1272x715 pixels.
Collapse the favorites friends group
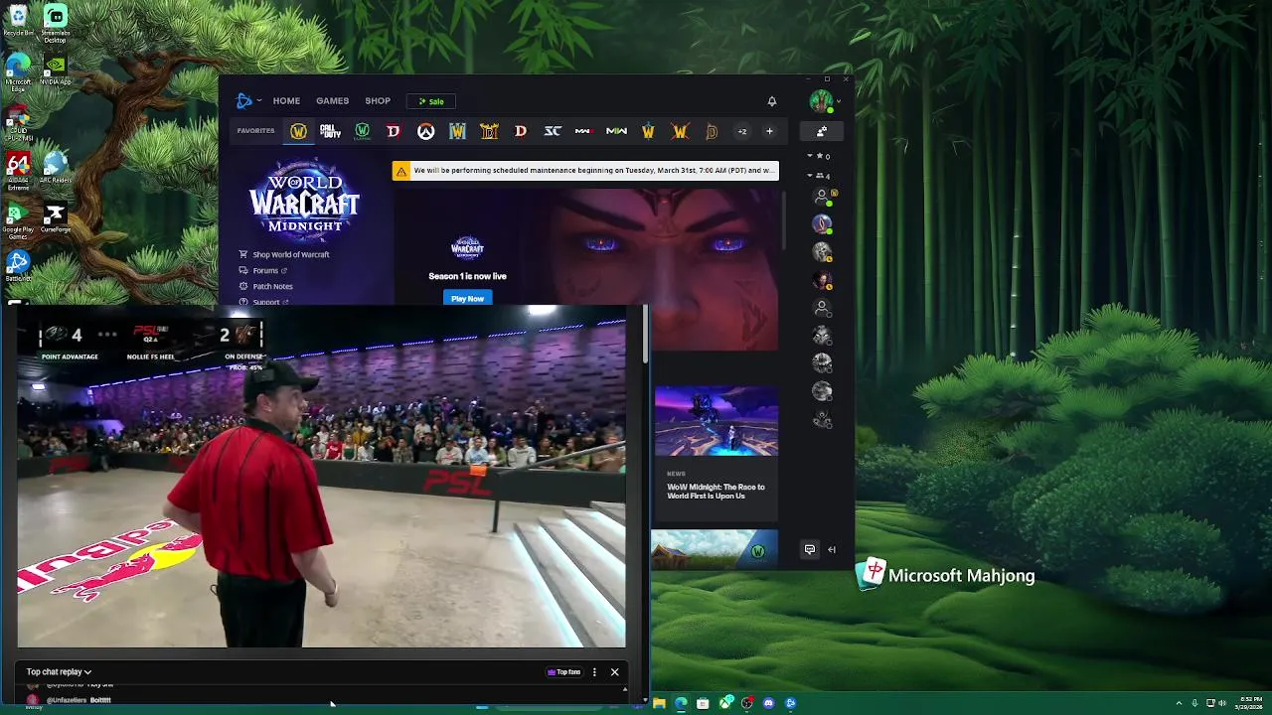tap(810, 156)
